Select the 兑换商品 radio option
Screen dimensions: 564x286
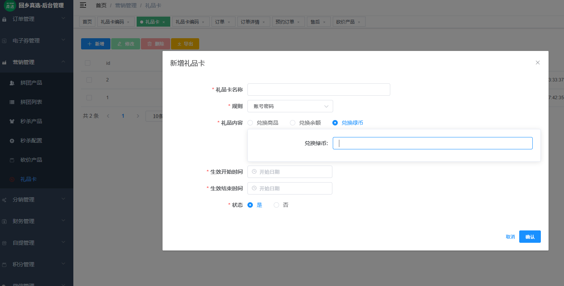pos(250,123)
